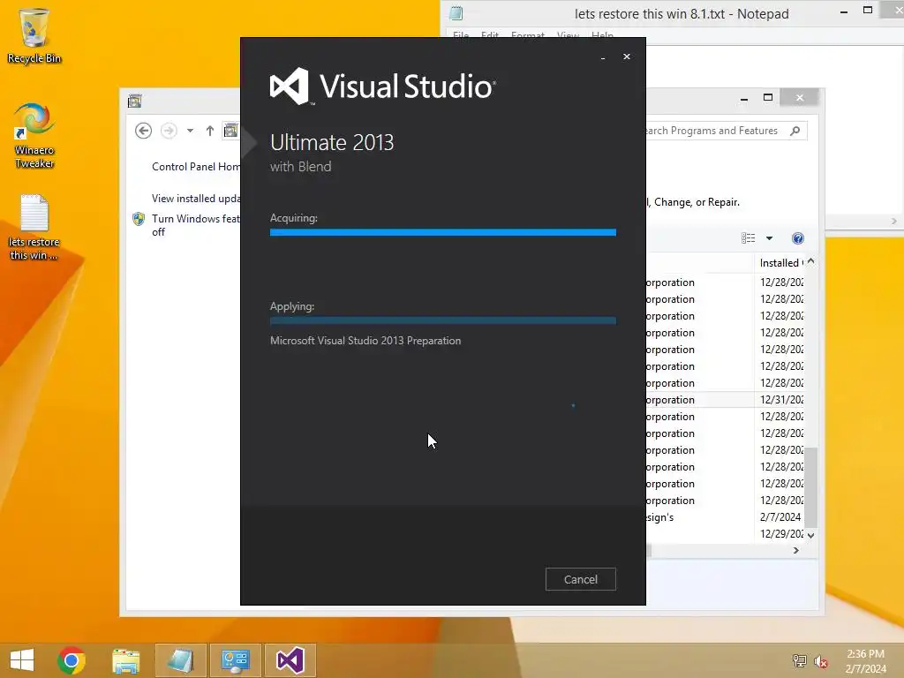Open View installed updates link
This screenshot has height=678, width=904.
pyautogui.click(x=196, y=199)
